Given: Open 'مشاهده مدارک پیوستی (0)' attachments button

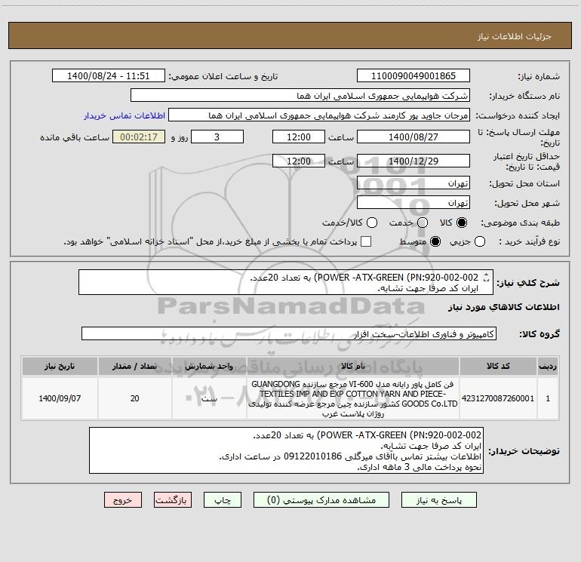Looking at the screenshot, I should coord(321,500).
